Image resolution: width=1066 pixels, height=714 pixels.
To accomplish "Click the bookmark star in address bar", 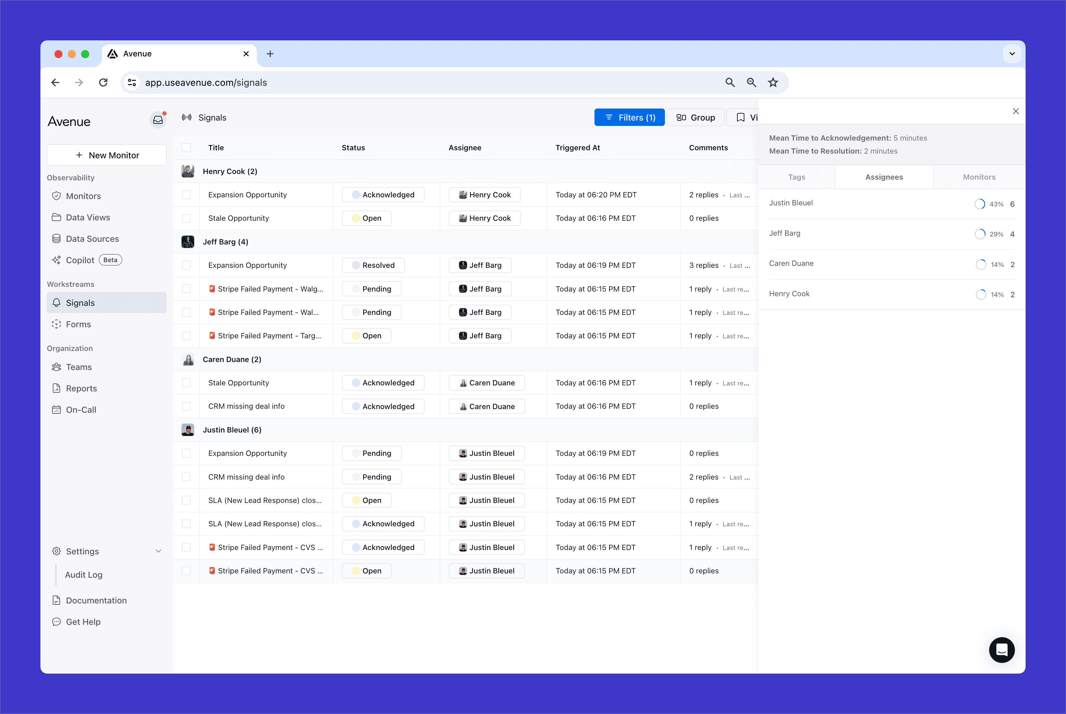I will pyautogui.click(x=773, y=82).
